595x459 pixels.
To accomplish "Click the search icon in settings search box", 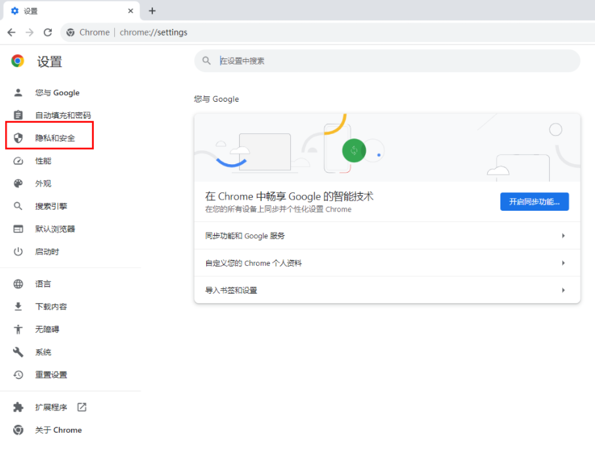I will [x=206, y=60].
